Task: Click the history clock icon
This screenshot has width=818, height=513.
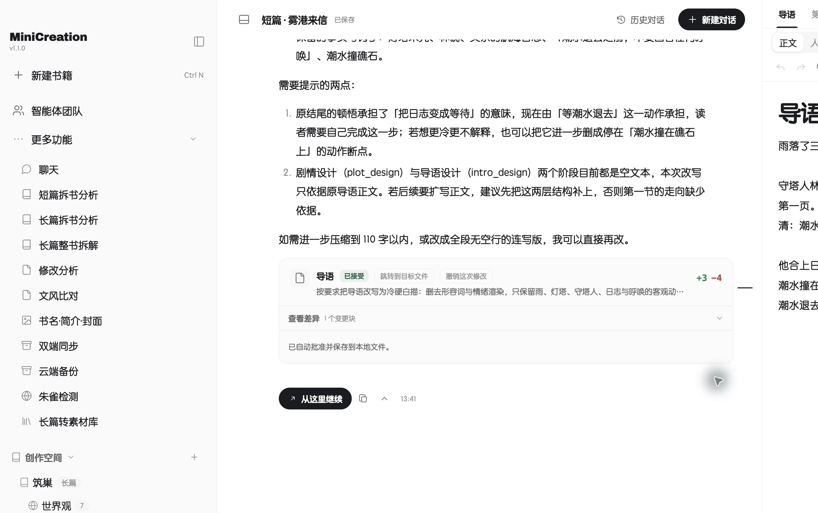Action: (621, 20)
